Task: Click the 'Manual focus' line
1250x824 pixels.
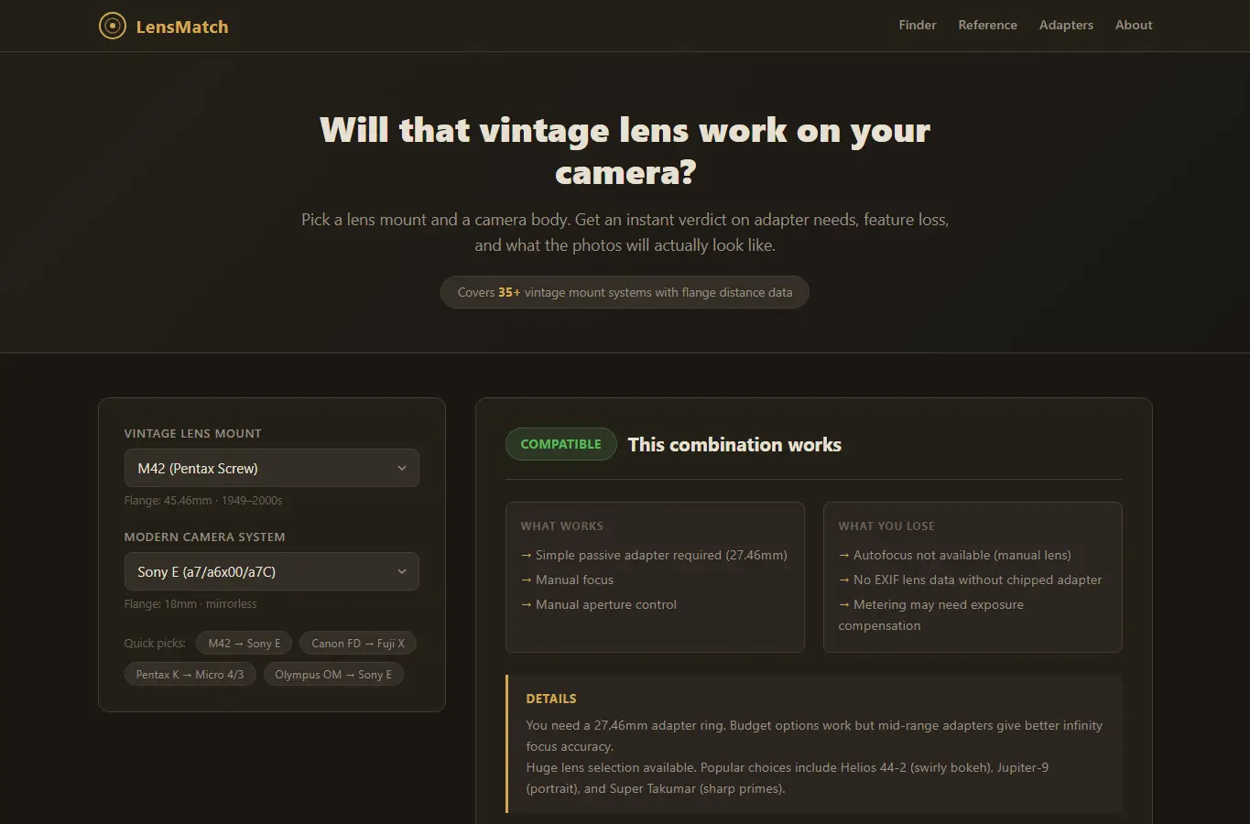Action: pyautogui.click(x=567, y=580)
